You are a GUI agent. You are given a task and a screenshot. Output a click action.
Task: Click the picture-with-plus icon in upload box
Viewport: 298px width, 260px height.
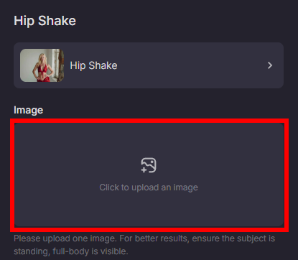(149, 165)
